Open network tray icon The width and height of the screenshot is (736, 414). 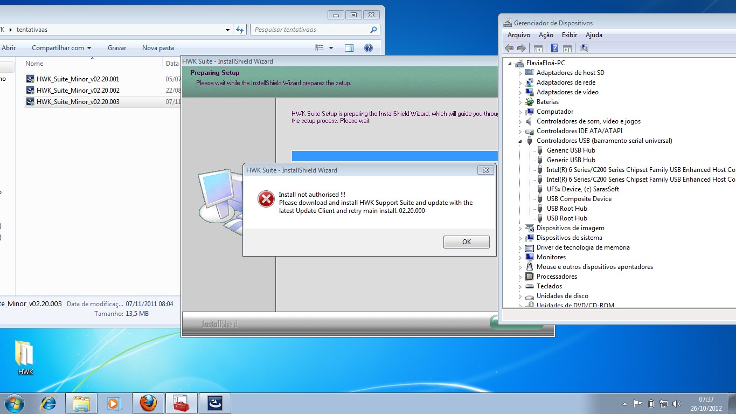click(x=664, y=403)
